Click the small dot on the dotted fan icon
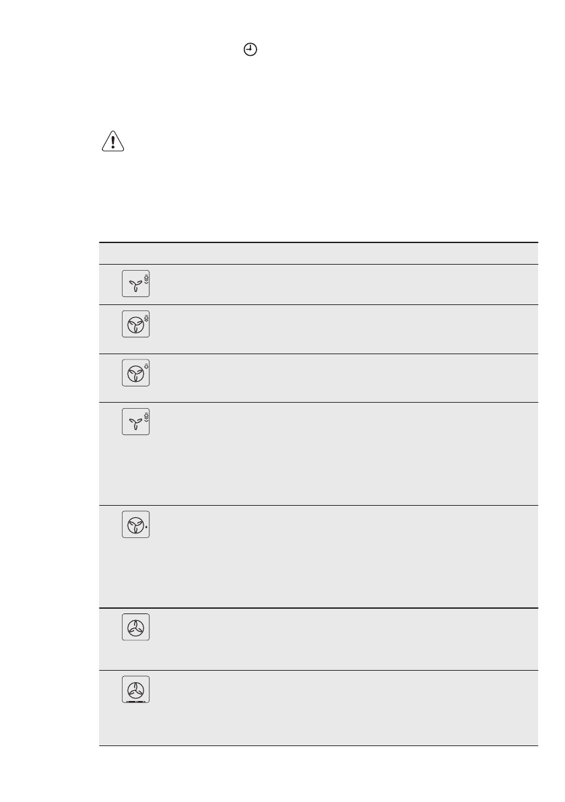565x802 pixels. pyautogui.click(x=146, y=529)
